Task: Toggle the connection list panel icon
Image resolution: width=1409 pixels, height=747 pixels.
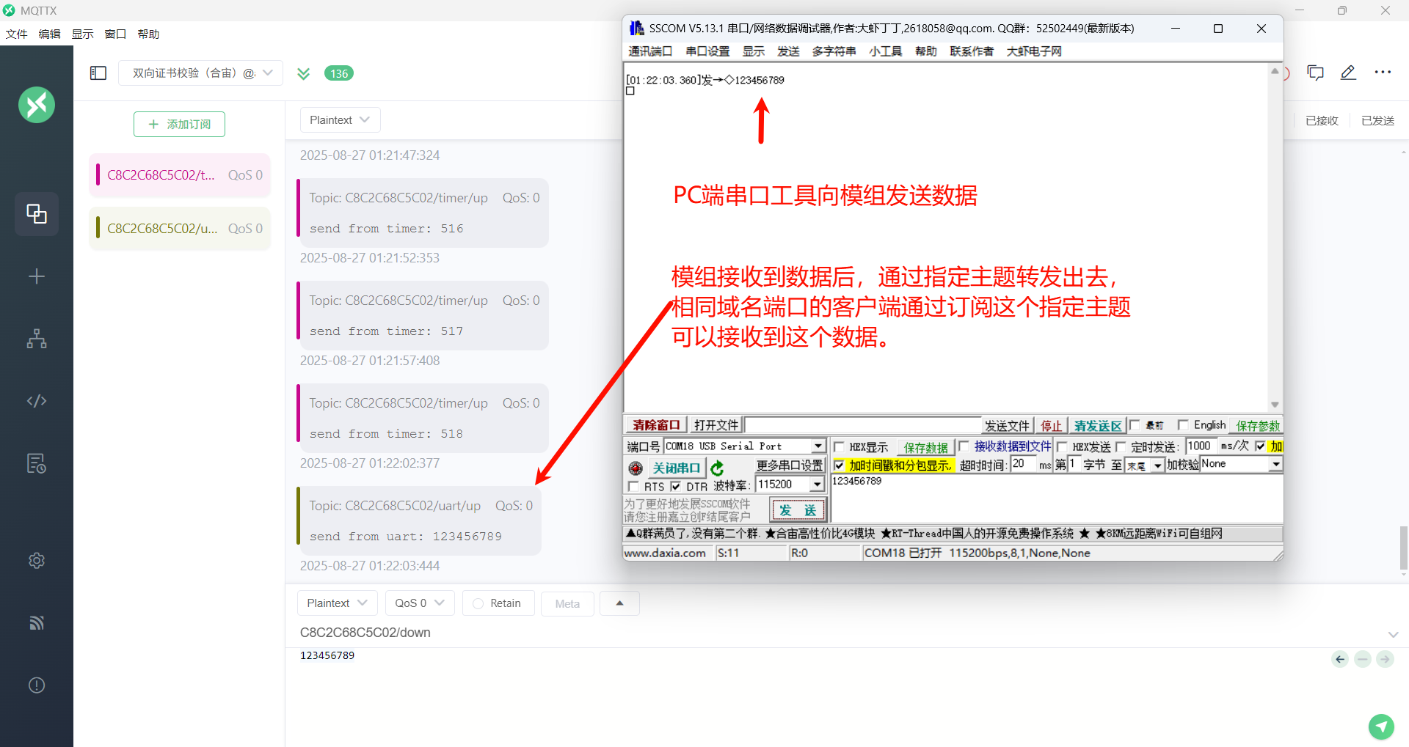Action: 98,73
